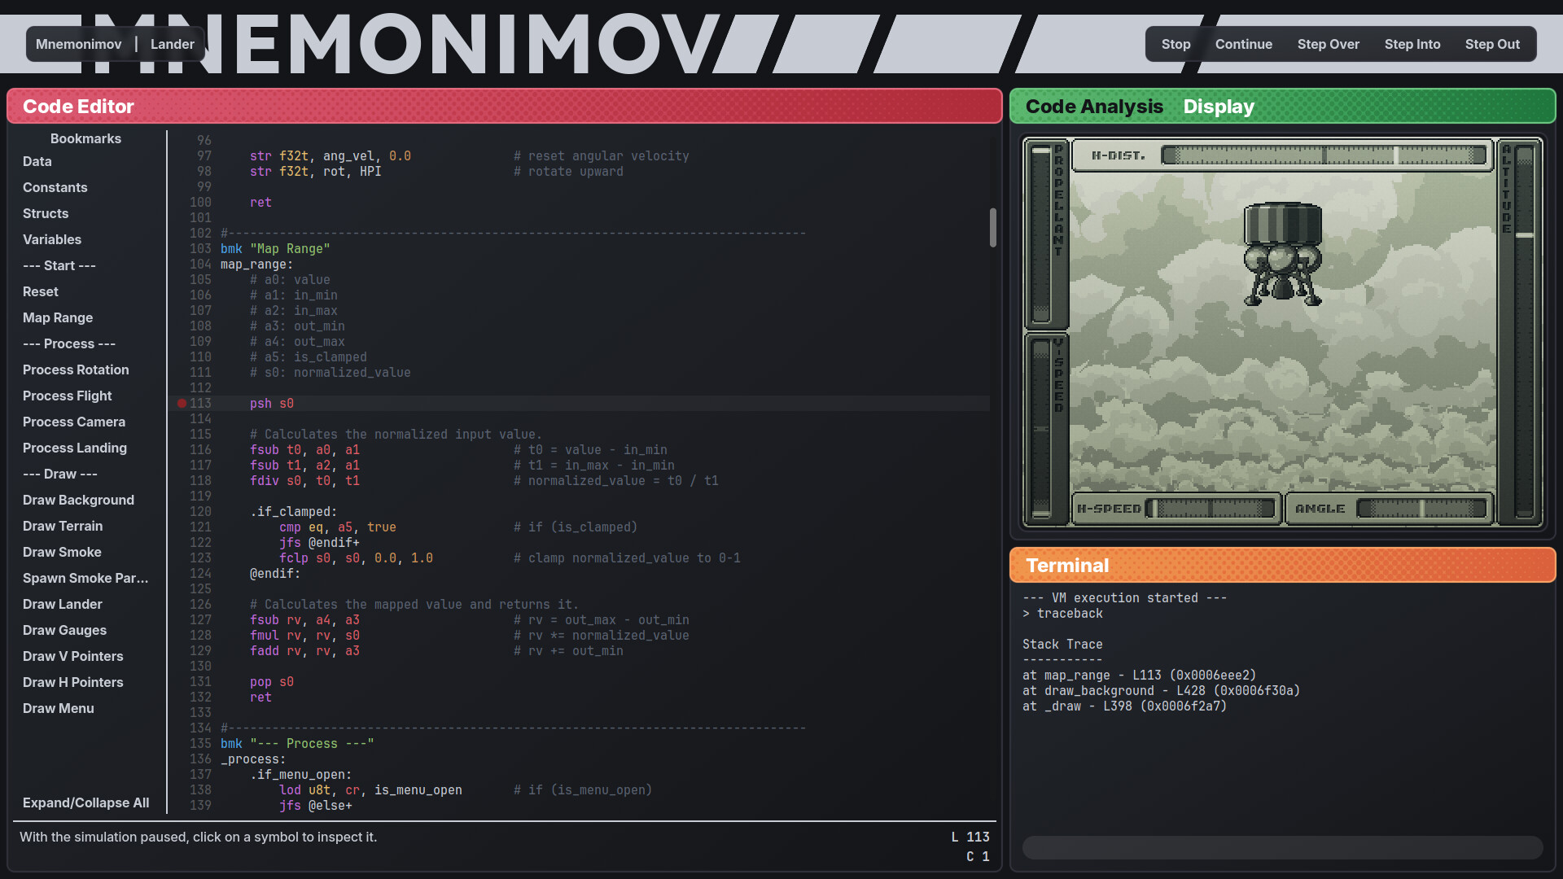Select the Draw Lander bookmark
Screen dimensions: 1563x879
63,604
